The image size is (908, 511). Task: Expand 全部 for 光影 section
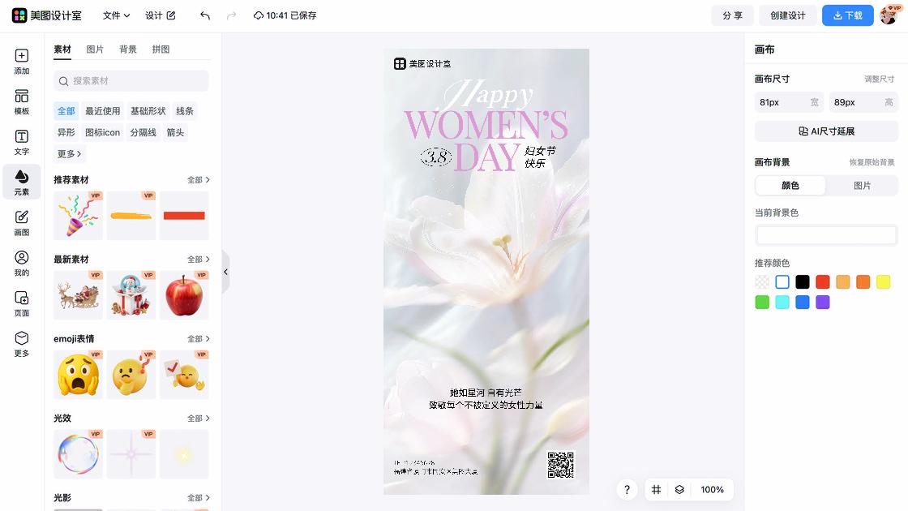[199, 498]
